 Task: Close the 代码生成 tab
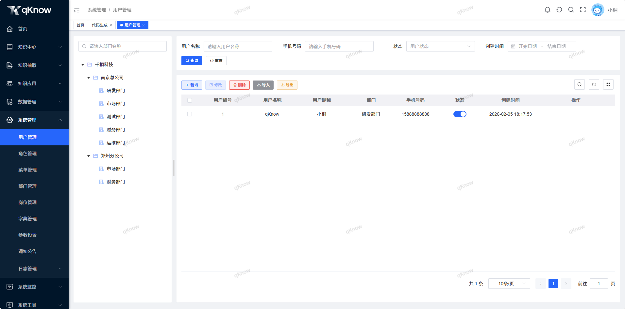point(111,25)
